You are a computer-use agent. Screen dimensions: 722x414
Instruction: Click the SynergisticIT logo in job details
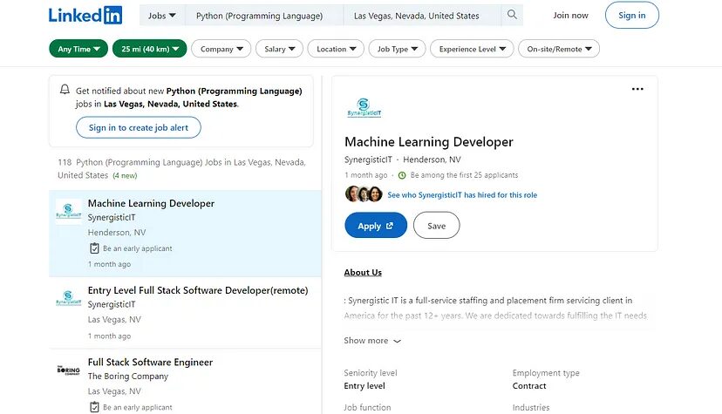pos(364,109)
